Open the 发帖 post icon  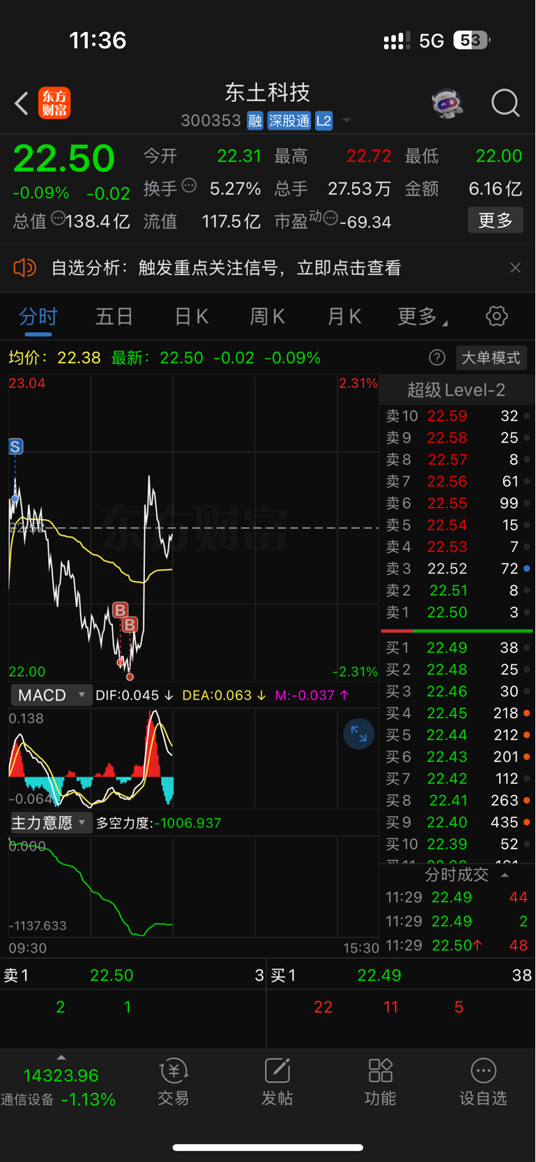277,1081
